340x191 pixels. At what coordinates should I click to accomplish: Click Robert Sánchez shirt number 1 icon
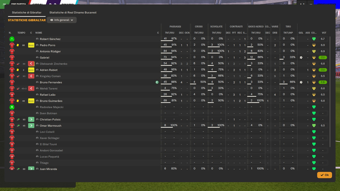tap(12, 39)
